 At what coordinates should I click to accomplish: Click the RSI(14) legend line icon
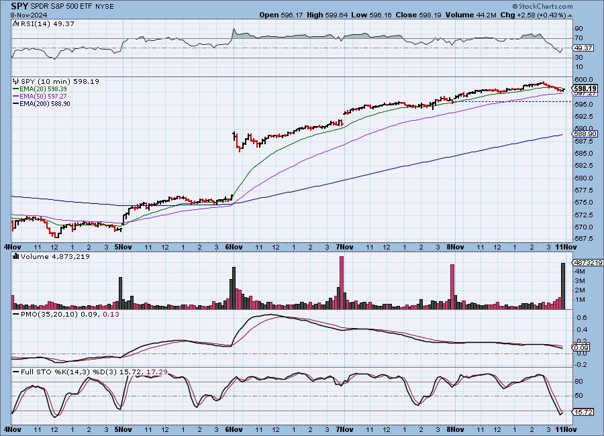(15, 23)
